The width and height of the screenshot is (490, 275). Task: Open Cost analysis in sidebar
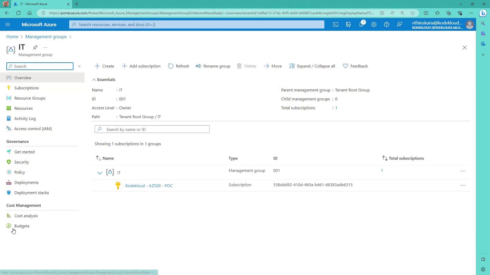[x=26, y=216]
